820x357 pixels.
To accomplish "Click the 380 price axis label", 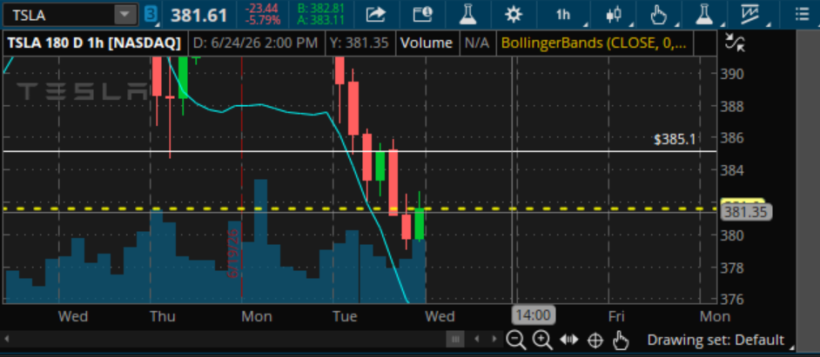I will click(x=732, y=235).
